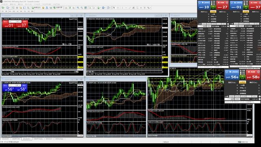
Task: Switch to the first GOLD chart tab at bottom
Action: 5,139
